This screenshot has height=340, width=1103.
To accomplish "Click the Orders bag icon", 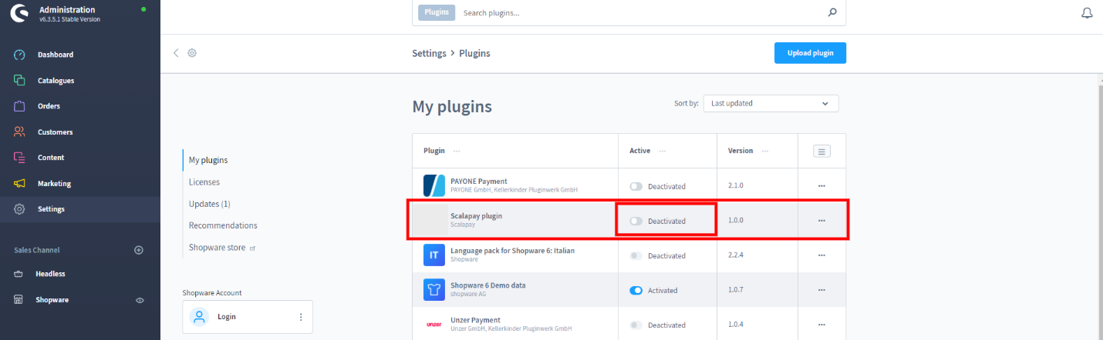I will point(20,106).
